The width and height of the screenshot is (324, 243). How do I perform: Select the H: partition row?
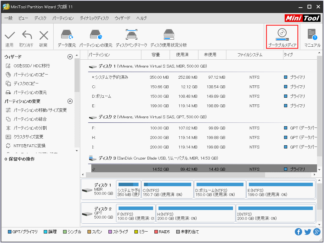[x=204, y=138]
